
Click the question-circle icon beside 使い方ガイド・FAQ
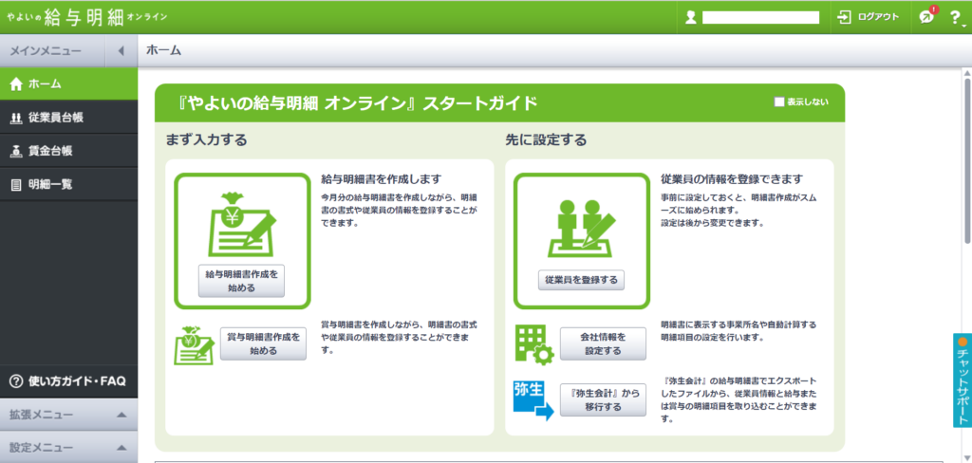point(17,380)
